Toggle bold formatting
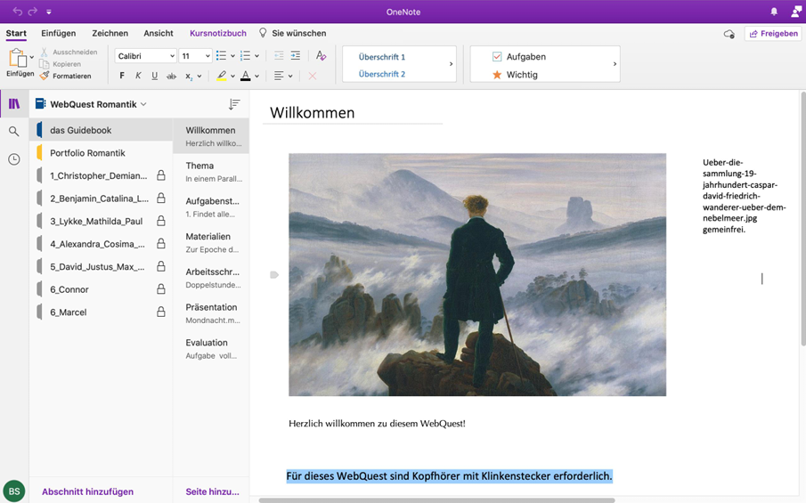The image size is (806, 503). [x=122, y=77]
